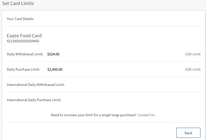Click the Daily Withdrawal Limit label
The image size is (206, 140).
[25, 54]
